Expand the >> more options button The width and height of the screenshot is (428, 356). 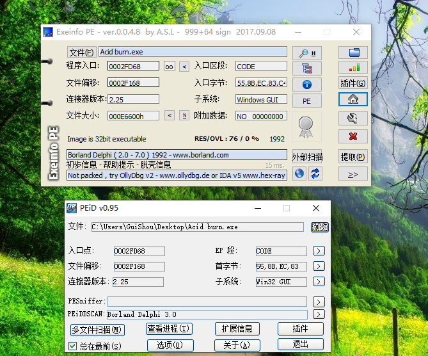coord(353,174)
